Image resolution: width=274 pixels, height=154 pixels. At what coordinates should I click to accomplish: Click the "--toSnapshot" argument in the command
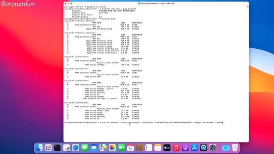[147, 123]
